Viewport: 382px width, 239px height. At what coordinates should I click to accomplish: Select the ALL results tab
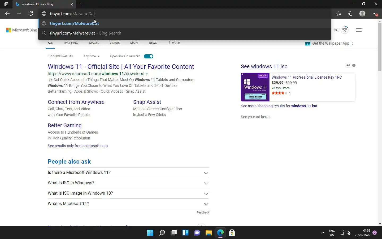(50, 43)
